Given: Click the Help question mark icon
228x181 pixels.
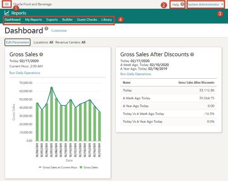Looking at the screenshot, I should (x=183, y=4).
